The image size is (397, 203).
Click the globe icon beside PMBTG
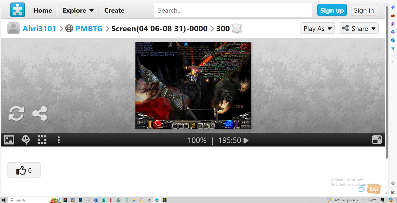pos(69,29)
